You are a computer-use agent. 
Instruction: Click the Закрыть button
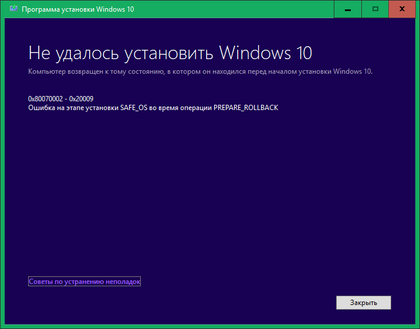(x=364, y=303)
